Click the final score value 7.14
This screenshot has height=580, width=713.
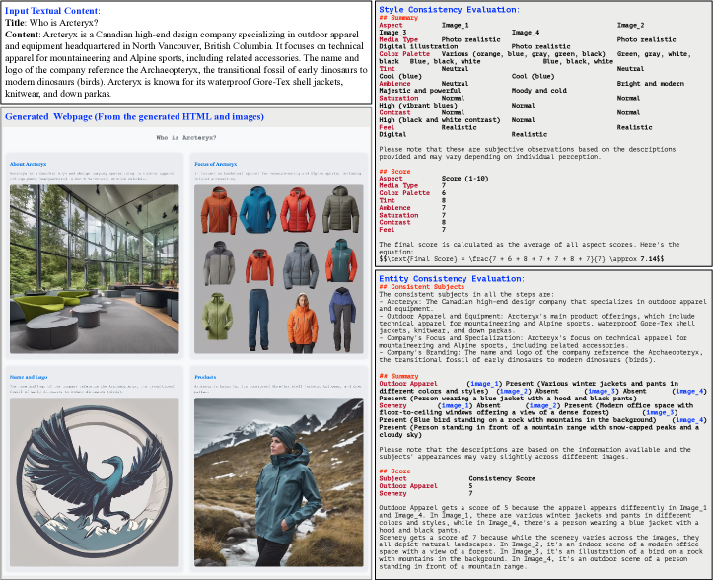click(x=648, y=258)
